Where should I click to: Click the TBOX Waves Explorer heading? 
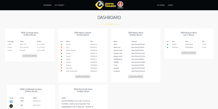coord(83,33)
